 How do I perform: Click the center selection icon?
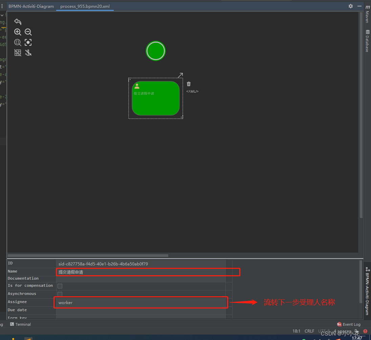click(x=28, y=42)
